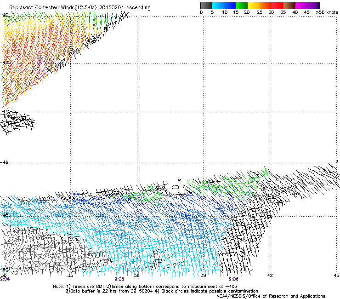The width and height of the screenshot is (340, 299).
Task: Click the 9:06 swath time marker
Action: [233, 279]
